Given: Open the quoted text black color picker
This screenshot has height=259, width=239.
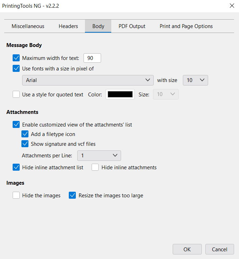Looking at the screenshot, I should pyautogui.click(x=120, y=94).
